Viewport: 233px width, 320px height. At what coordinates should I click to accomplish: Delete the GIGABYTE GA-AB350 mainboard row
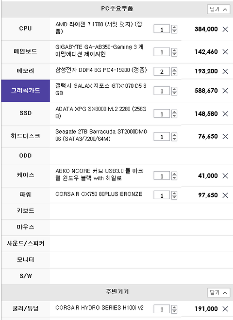pyautogui.click(x=225, y=52)
